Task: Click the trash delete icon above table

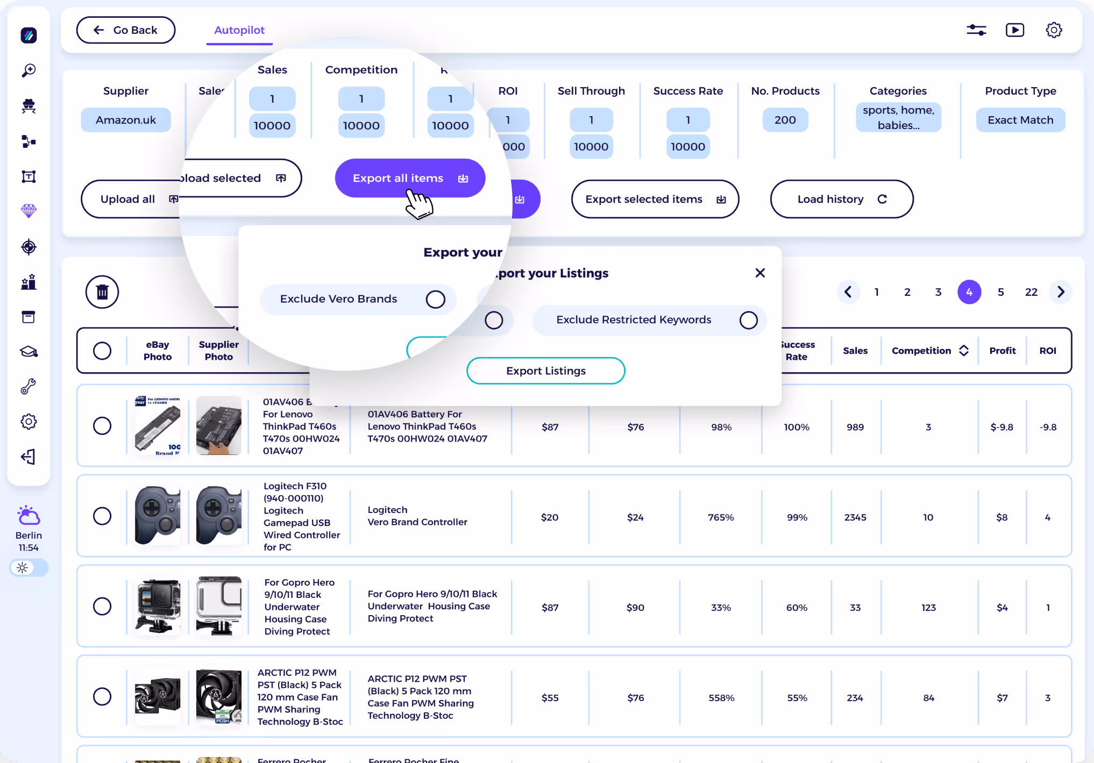Action: point(102,292)
